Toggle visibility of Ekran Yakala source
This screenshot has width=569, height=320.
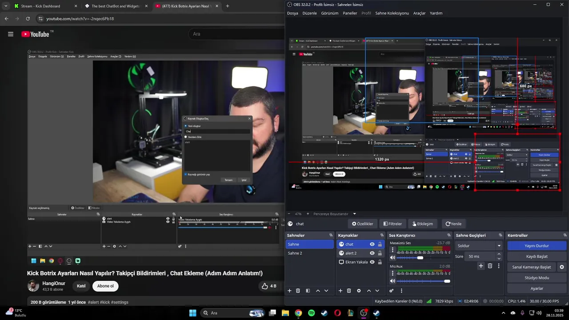(372, 262)
